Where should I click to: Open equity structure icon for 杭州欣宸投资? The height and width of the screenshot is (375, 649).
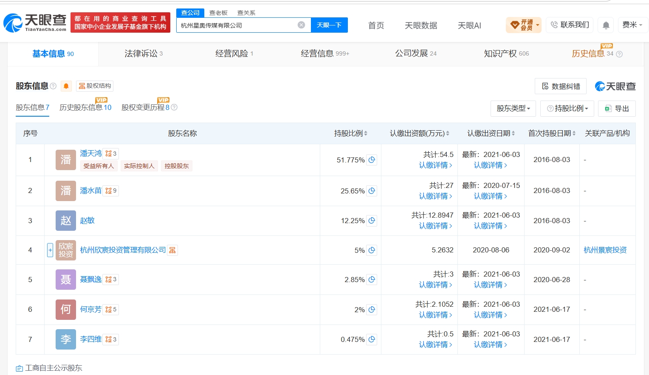172,250
